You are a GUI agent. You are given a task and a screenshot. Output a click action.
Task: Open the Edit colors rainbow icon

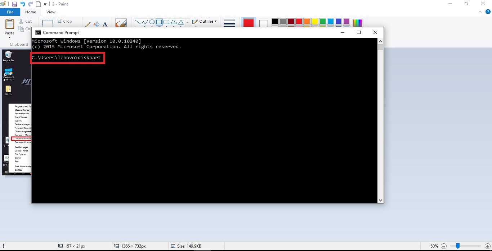click(358, 23)
